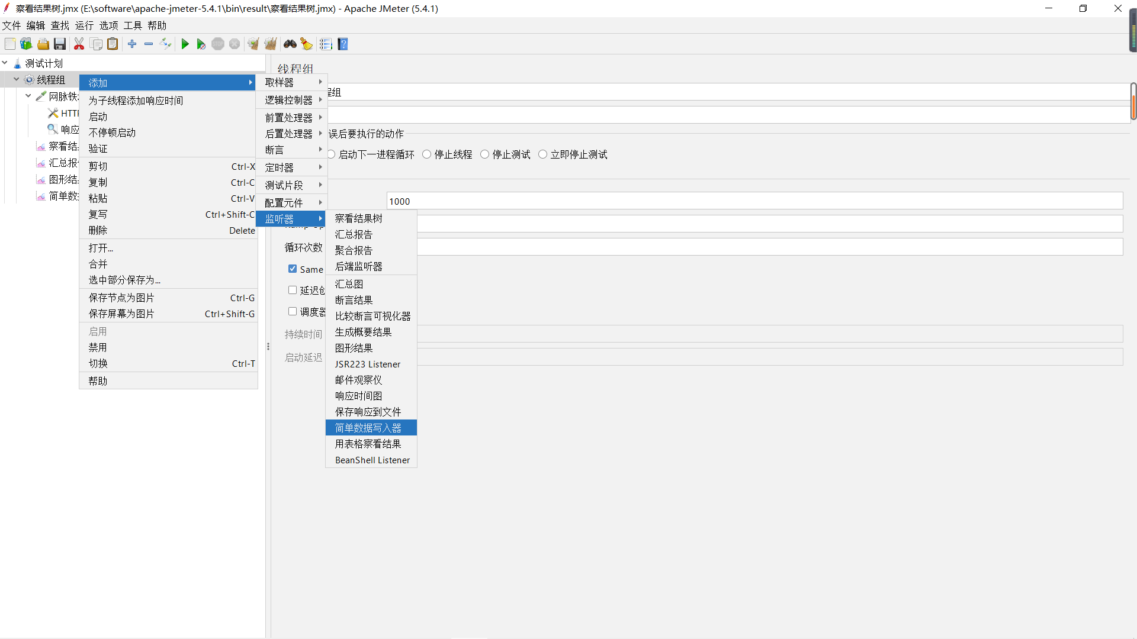Expand the 逻辑控制器 submenu

[x=292, y=100]
